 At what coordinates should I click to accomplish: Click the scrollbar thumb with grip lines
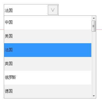pos(94,26)
